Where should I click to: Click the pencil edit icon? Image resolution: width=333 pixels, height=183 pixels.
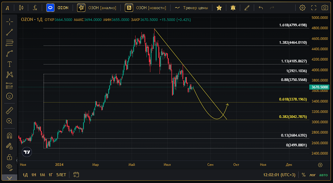[x=247, y=8]
